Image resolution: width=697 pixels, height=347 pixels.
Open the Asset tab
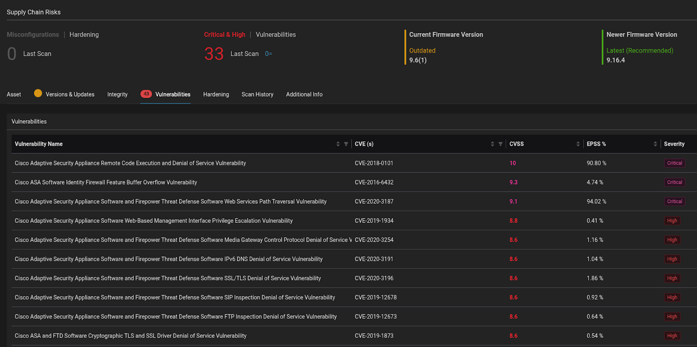tap(14, 94)
